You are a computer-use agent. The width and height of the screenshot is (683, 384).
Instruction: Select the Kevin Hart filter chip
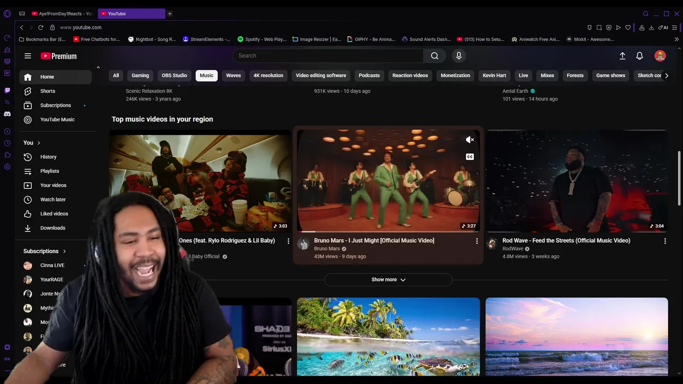(x=494, y=75)
